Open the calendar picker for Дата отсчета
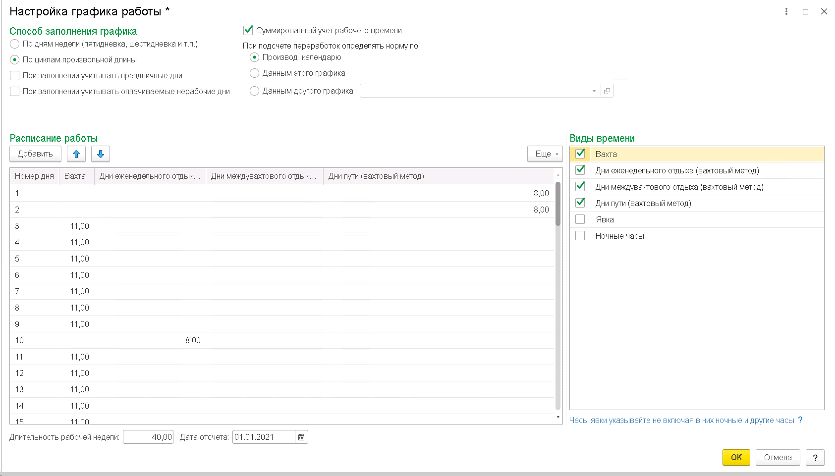This screenshot has height=476, width=835. point(301,437)
